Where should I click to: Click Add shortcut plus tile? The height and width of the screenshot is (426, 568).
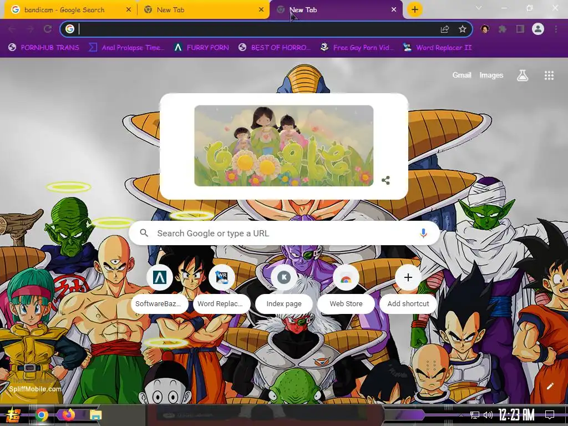408,288
